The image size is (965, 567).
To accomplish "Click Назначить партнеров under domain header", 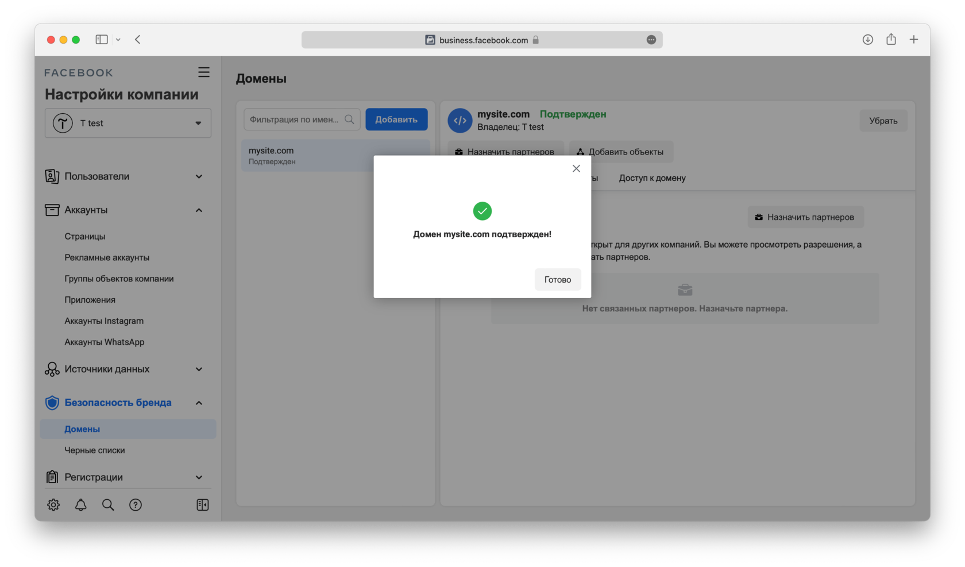I will click(505, 152).
